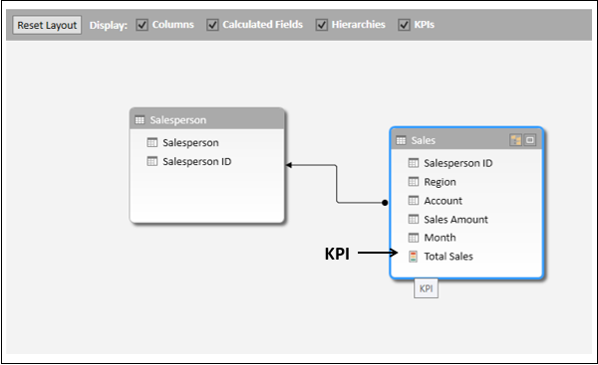Click the Create Hierarchy icon in Sales header

click(515, 140)
